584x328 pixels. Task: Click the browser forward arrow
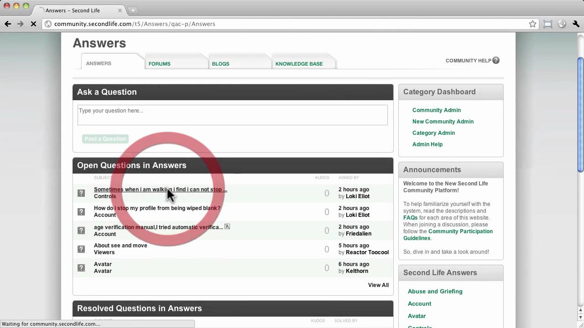pos(20,24)
